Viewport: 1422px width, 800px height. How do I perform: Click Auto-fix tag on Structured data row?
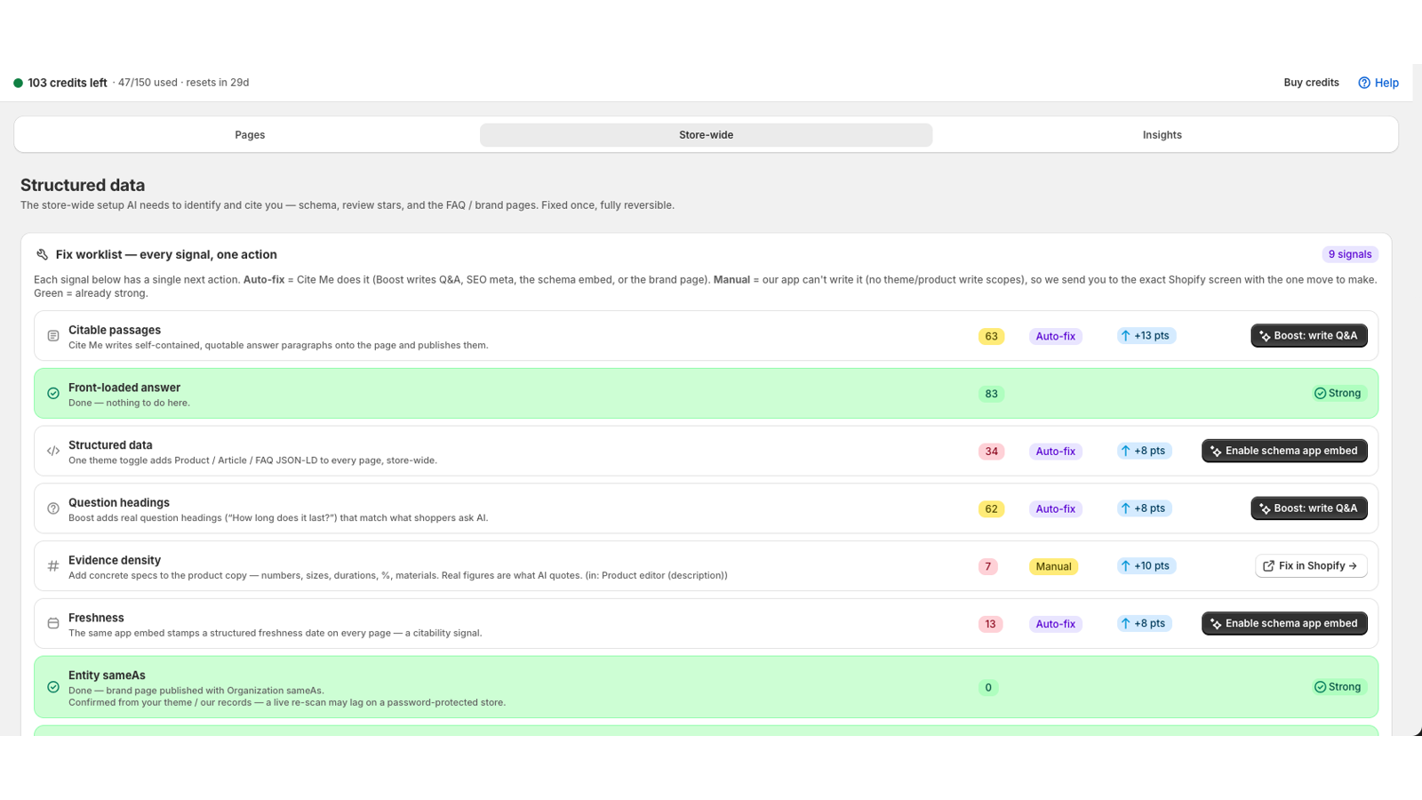1055,452
